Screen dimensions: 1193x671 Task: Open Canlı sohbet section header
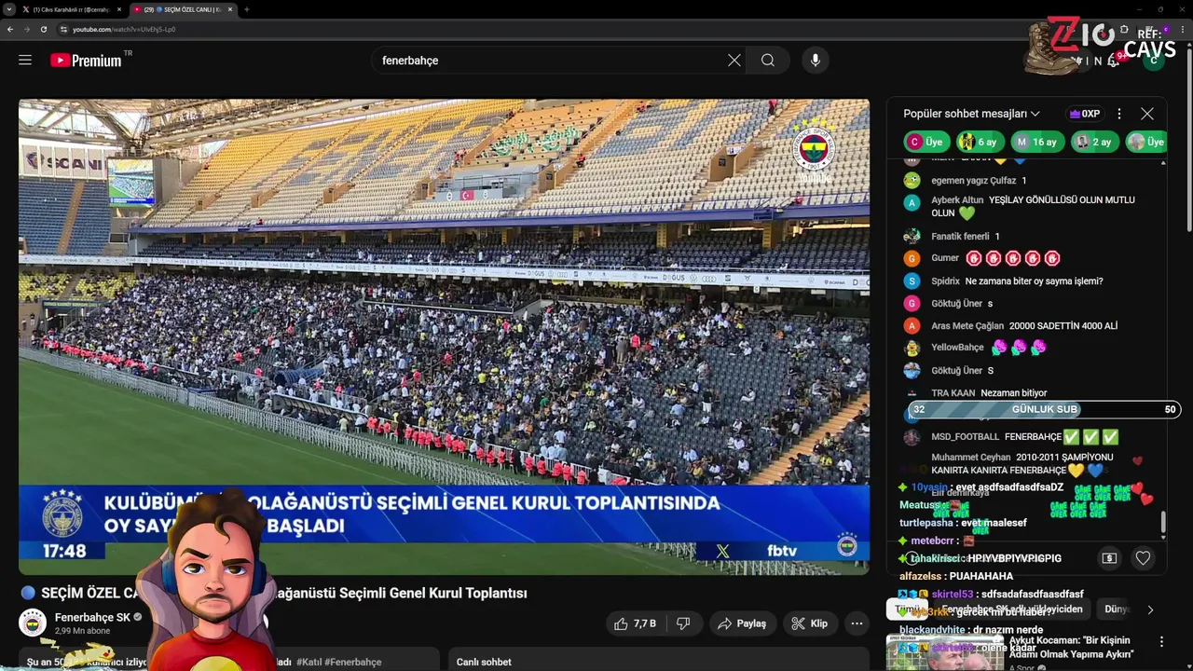click(484, 662)
